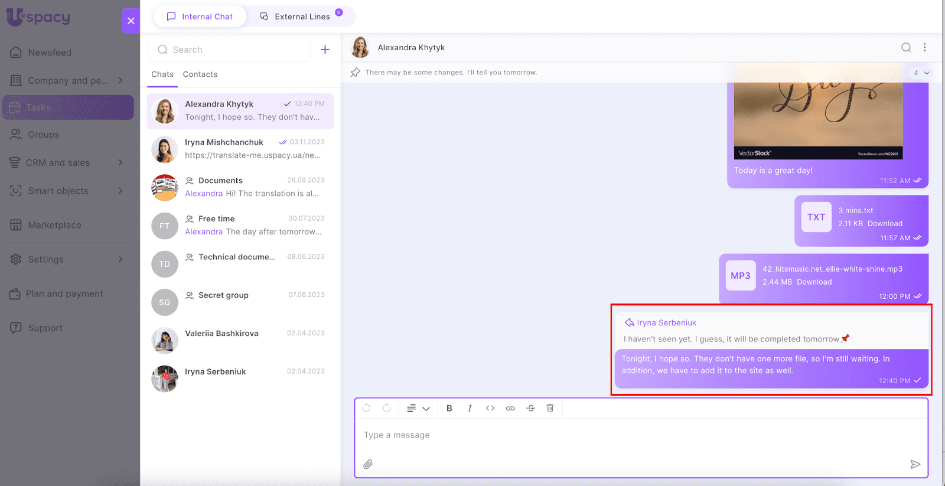Click the paperclip attach file icon

coord(368,464)
